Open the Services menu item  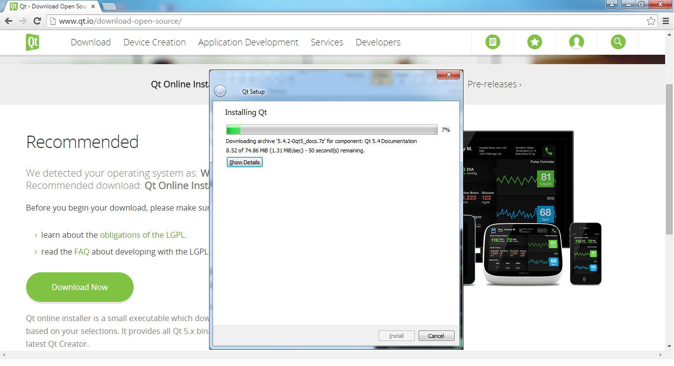tap(327, 42)
